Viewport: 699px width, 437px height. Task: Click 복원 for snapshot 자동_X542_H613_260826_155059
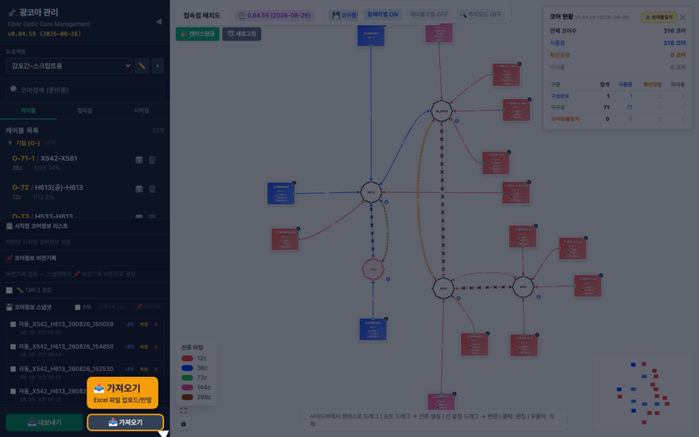coord(143,325)
